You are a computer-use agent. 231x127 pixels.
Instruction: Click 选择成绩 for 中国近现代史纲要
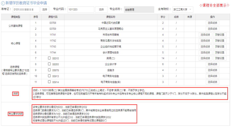212,23
